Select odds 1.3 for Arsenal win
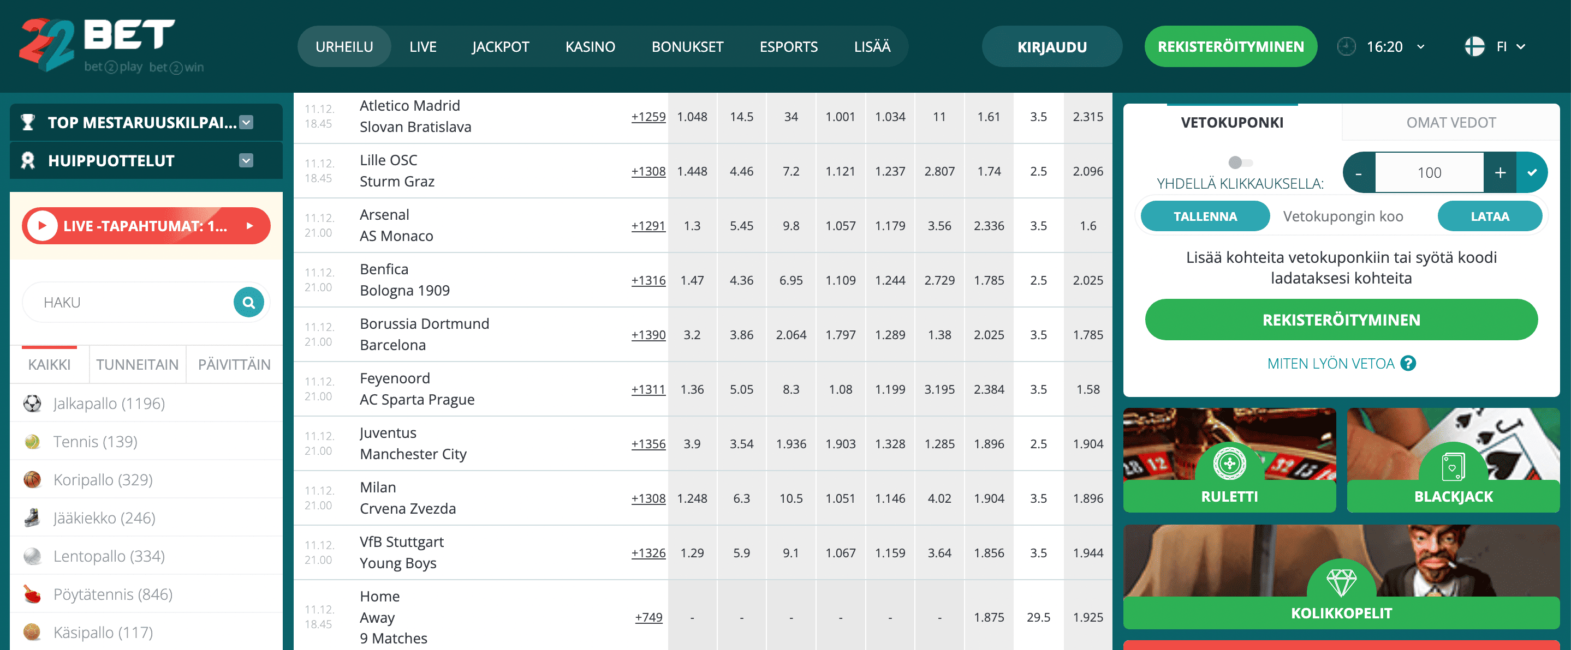This screenshot has width=1571, height=650. 692,226
